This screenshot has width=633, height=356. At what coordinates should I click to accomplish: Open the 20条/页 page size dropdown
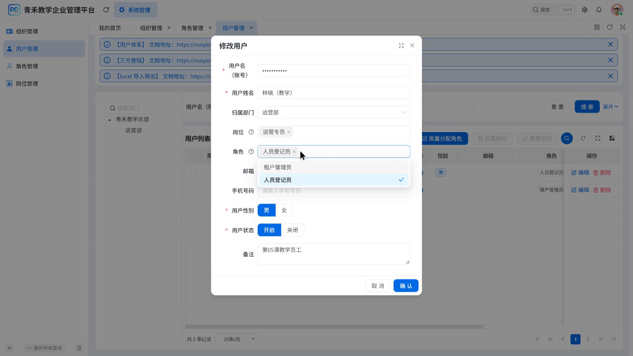[236, 339]
